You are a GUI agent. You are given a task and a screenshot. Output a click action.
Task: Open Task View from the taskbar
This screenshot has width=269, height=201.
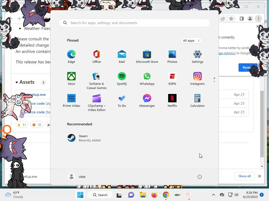pyautogui.click(x=119, y=195)
